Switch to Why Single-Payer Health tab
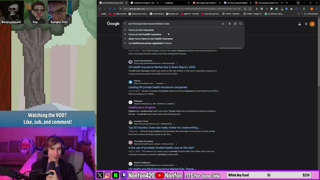The image size is (320, 180). click(206, 3)
